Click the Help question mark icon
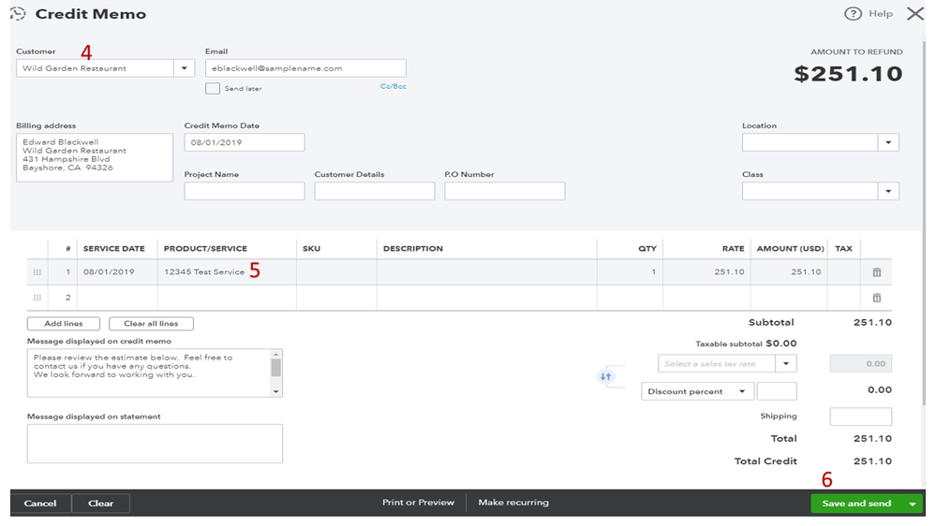Image resolution: width=936 pixels, height=526 pixels. point(853,14)
